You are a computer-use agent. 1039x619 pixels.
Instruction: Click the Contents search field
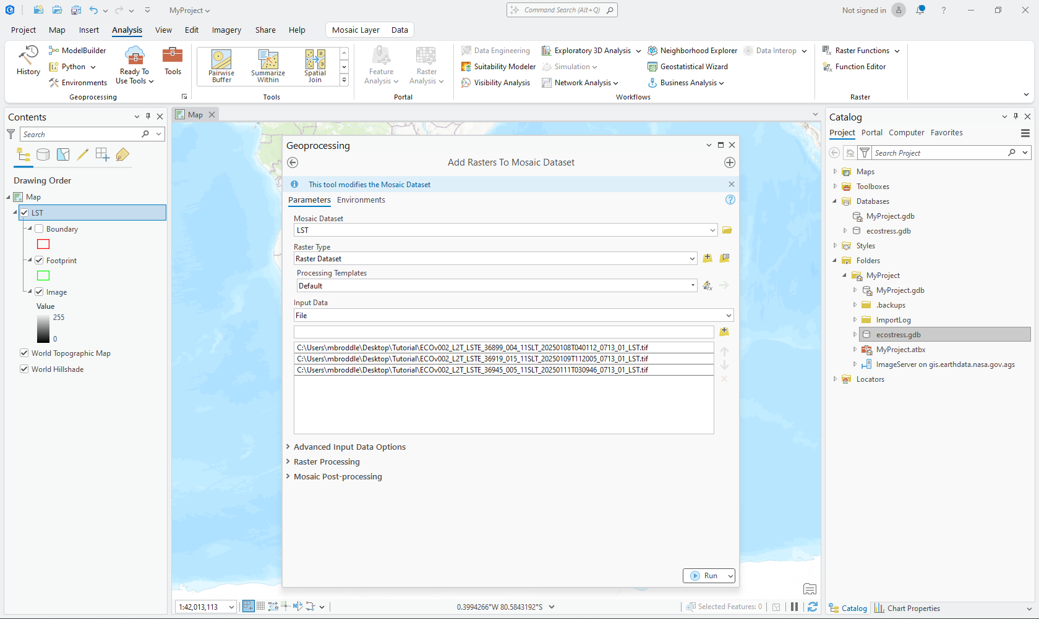80,135
